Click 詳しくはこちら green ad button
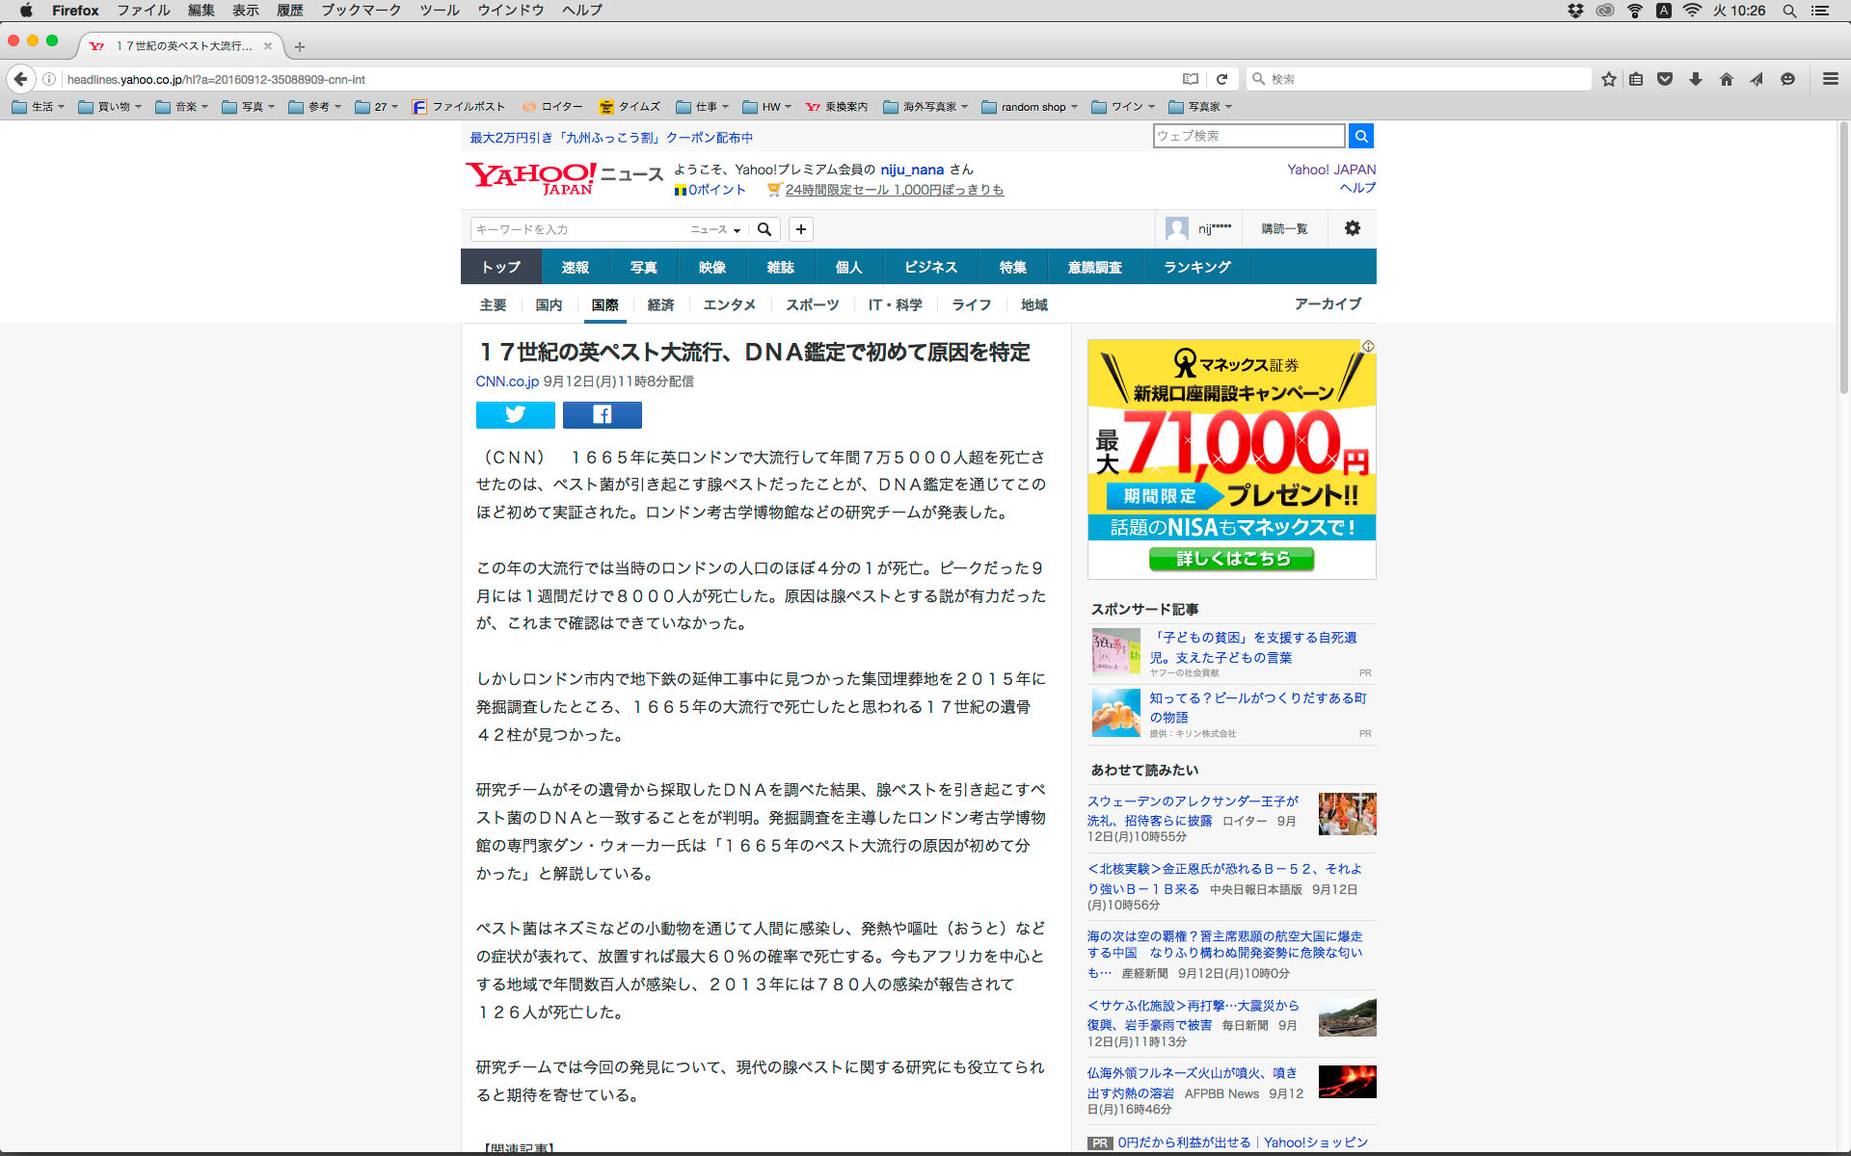This screenshot has width=1851, height=1156. (1231, 559)
